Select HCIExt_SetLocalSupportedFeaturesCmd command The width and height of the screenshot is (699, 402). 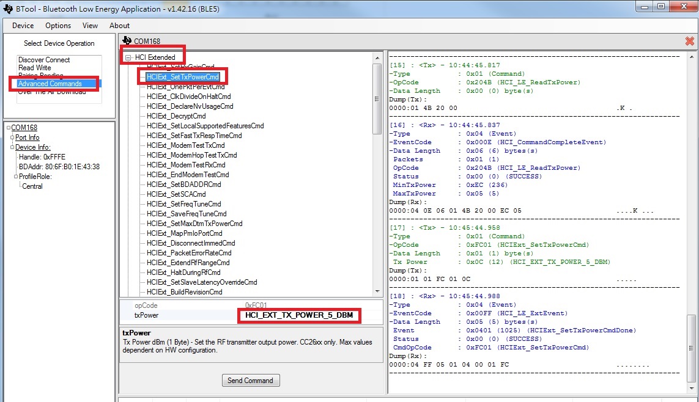pyautogui.click(x=205, y=126)
